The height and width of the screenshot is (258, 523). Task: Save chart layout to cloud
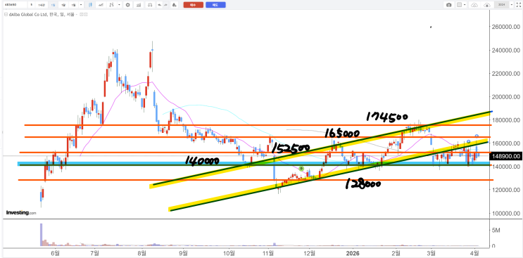click(x=487, y=5)
